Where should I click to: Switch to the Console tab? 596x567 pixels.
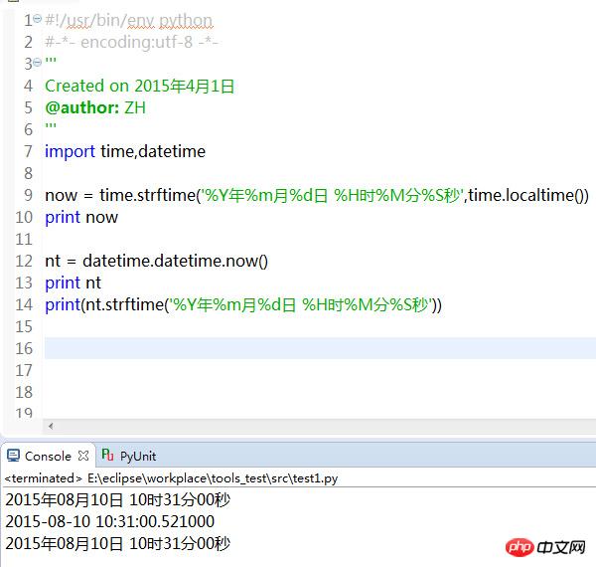coord(48,456)
